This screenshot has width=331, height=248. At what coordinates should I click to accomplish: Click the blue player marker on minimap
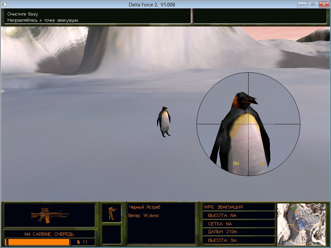[x=302, y=225]
